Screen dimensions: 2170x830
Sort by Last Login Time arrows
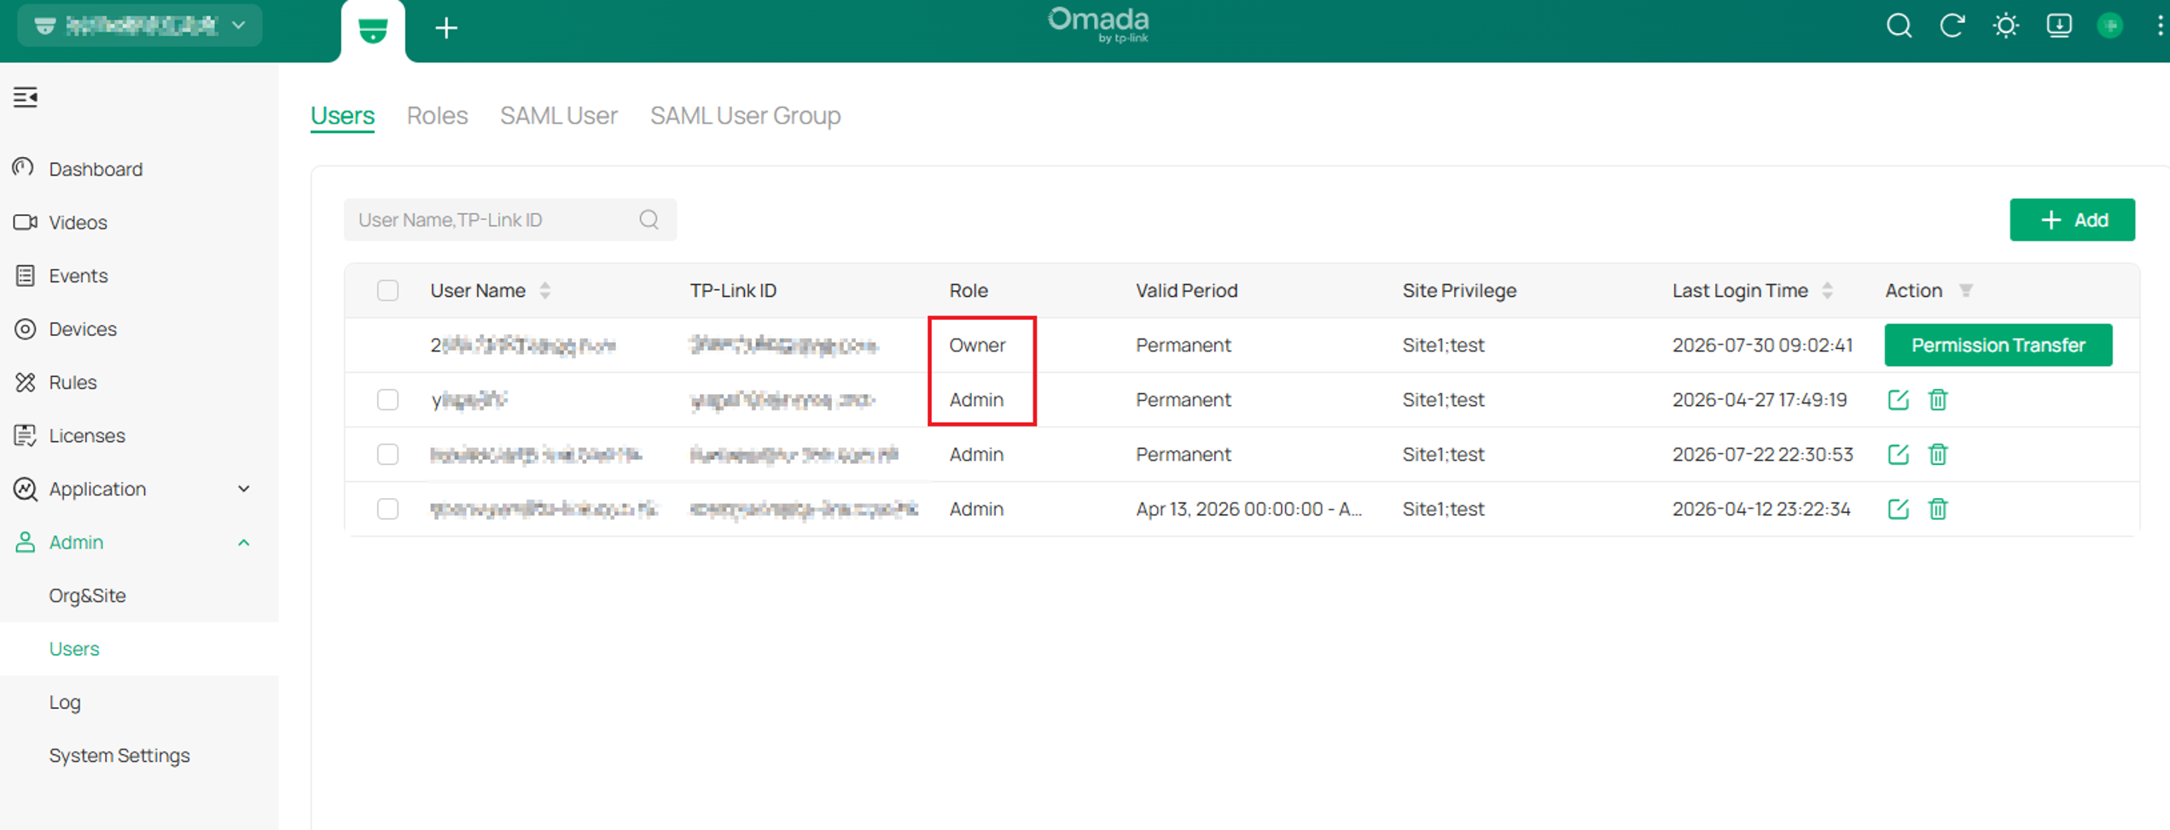(1827, 291)
